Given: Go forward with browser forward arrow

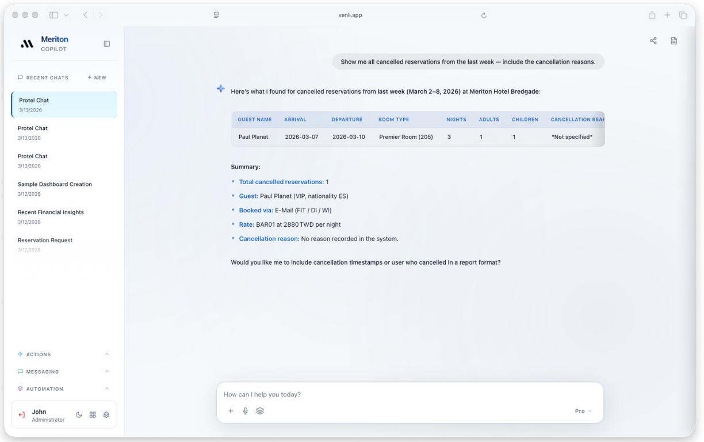Looking at the screenshot, I should click(101, 15).
